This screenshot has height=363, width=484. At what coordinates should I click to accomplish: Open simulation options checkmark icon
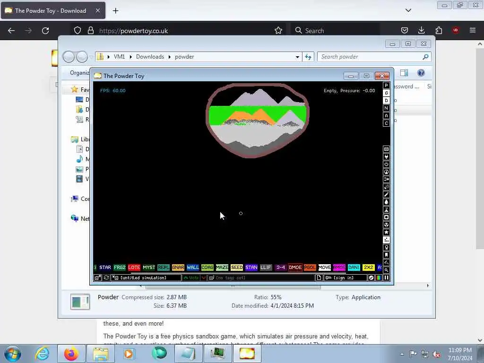pyautogui.click(x=372, y=278)
